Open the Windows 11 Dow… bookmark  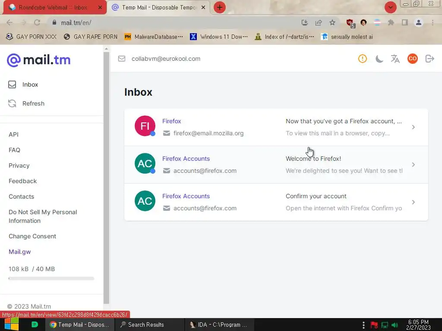pyautogui.click(x=219, y=37)
